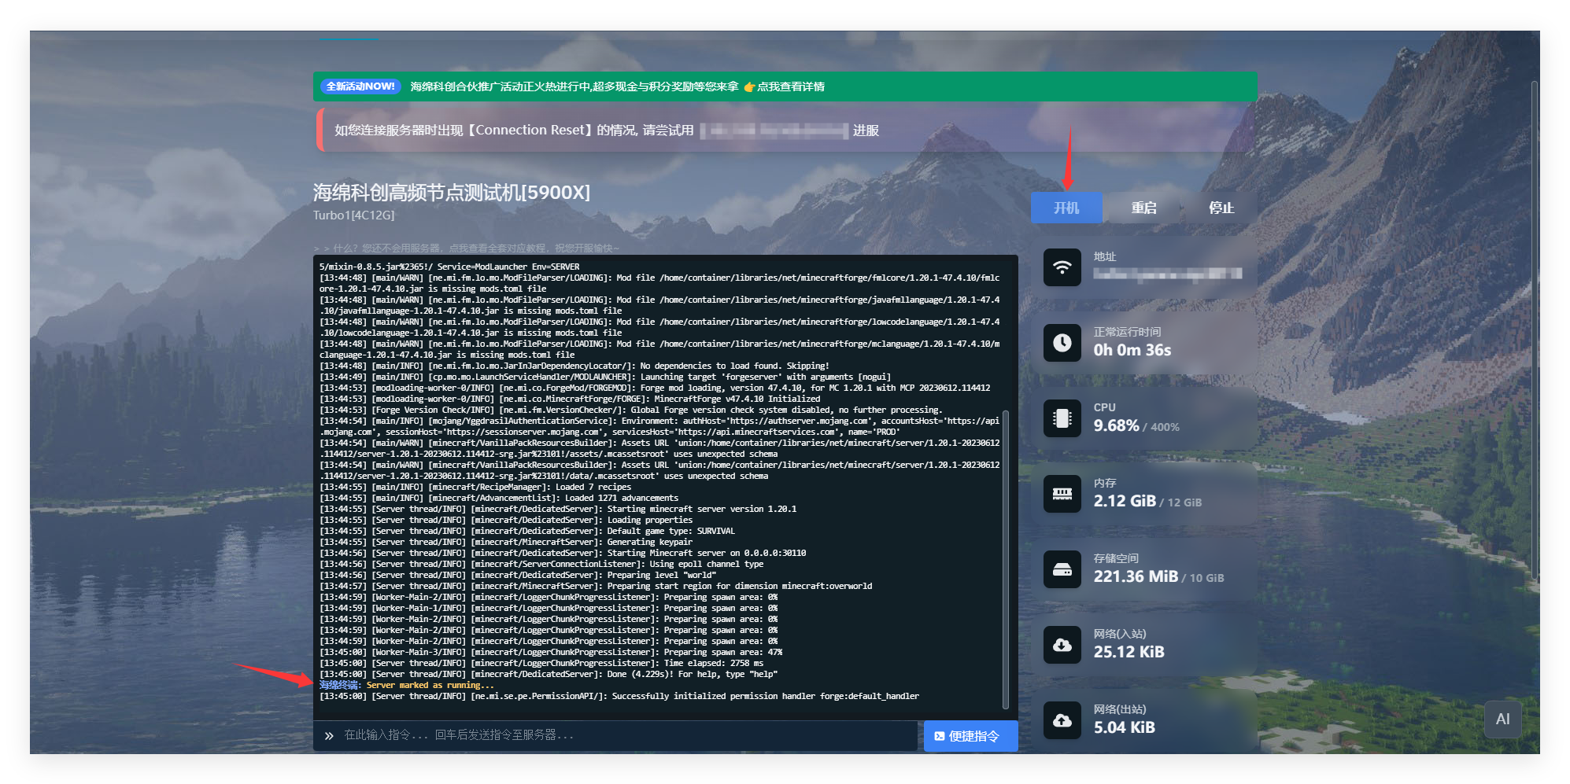Image resolution: width=1570 pixels, height=784 pixels.
Task: Click the blurred server address text
Action: [x=1167, y=274]
